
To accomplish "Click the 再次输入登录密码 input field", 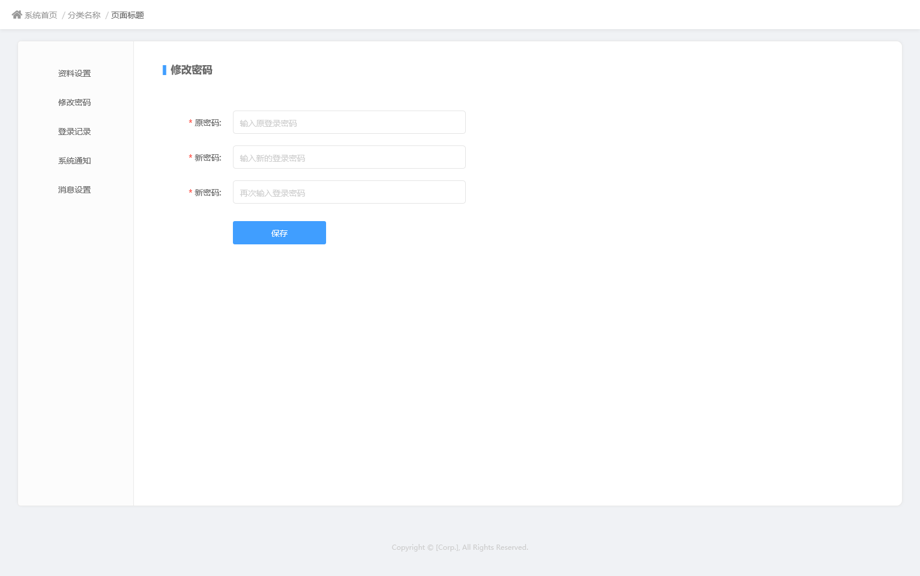I will click(x=349, y=192).
